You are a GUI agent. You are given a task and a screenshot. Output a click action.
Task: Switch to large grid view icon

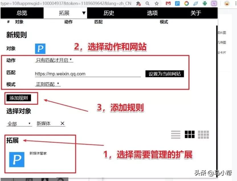coord(189,135)
